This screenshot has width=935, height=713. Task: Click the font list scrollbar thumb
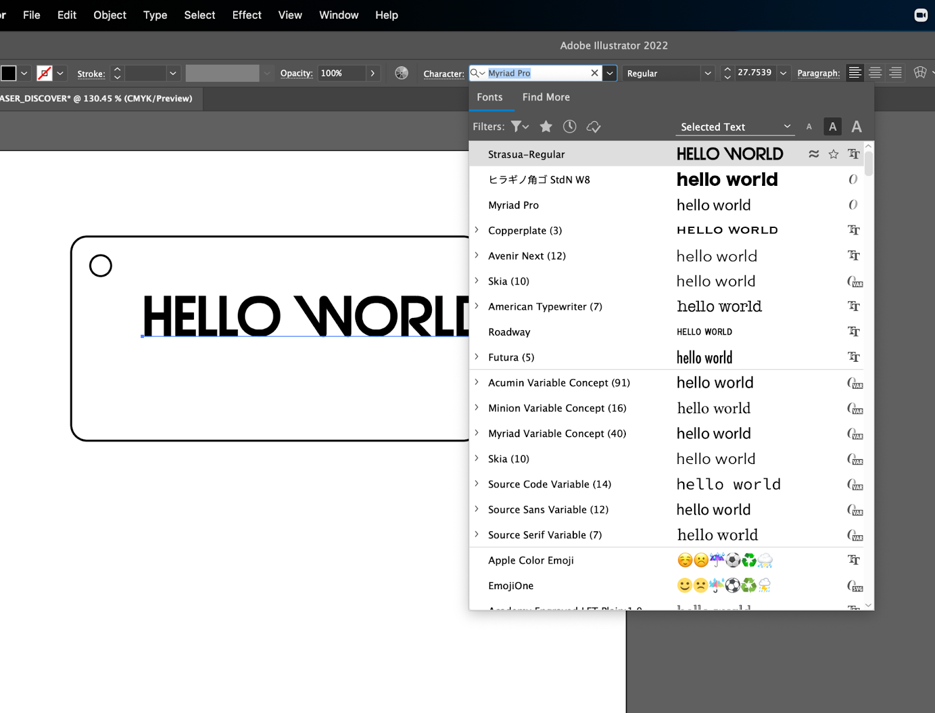coord(869,163)
